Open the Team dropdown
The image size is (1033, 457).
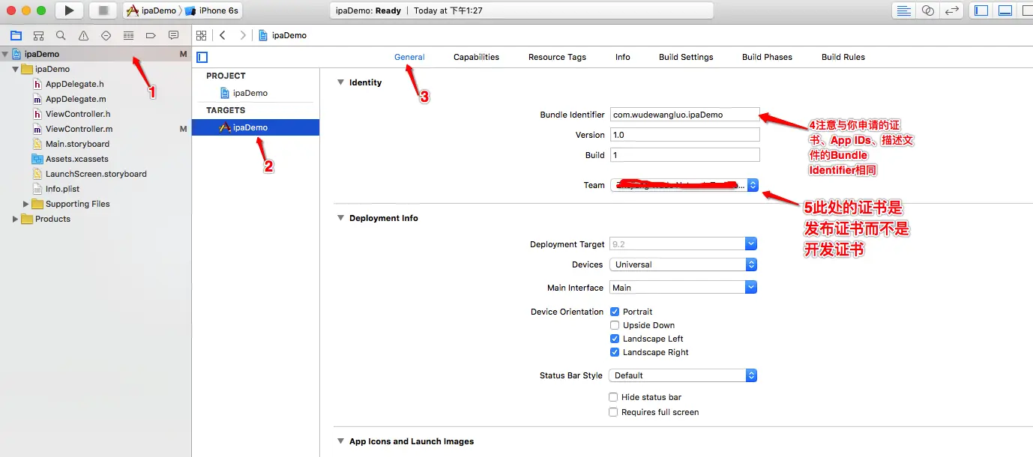[684, 185]
